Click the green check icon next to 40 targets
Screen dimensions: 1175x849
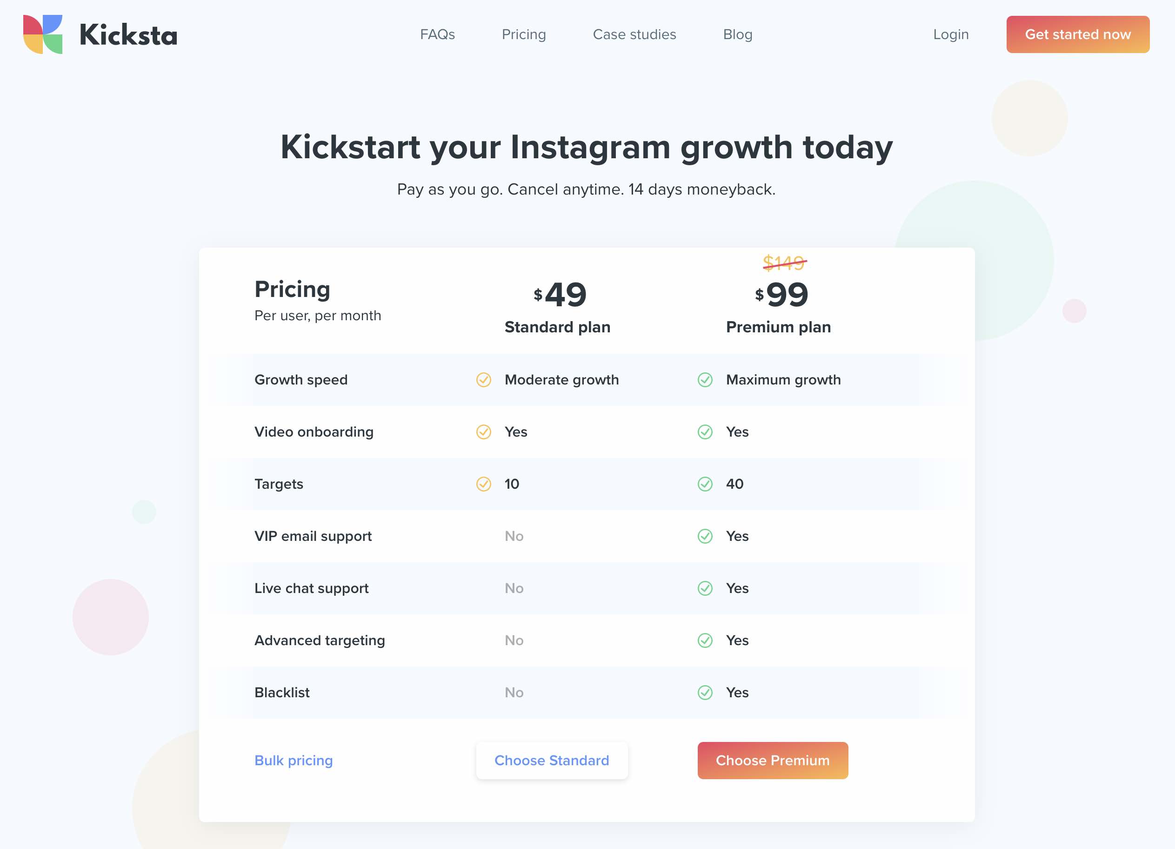[705, 484]
